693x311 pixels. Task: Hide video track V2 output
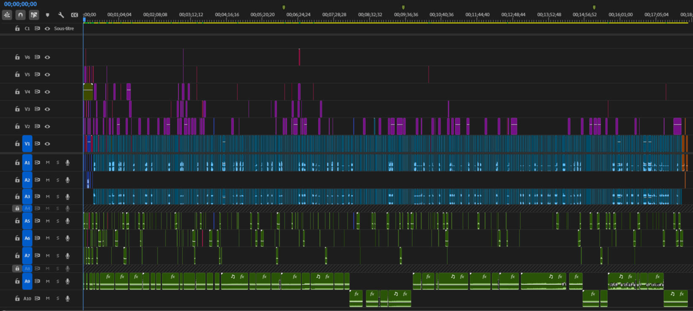click(x=47, y=126)
